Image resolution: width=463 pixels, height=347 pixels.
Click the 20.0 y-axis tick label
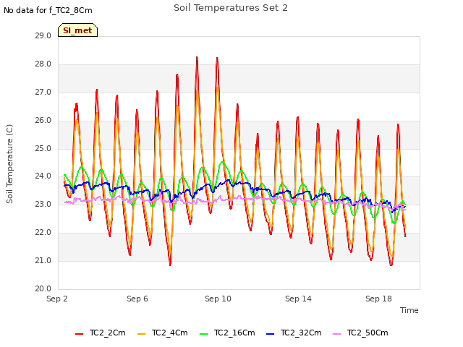[x=43, y=288]
